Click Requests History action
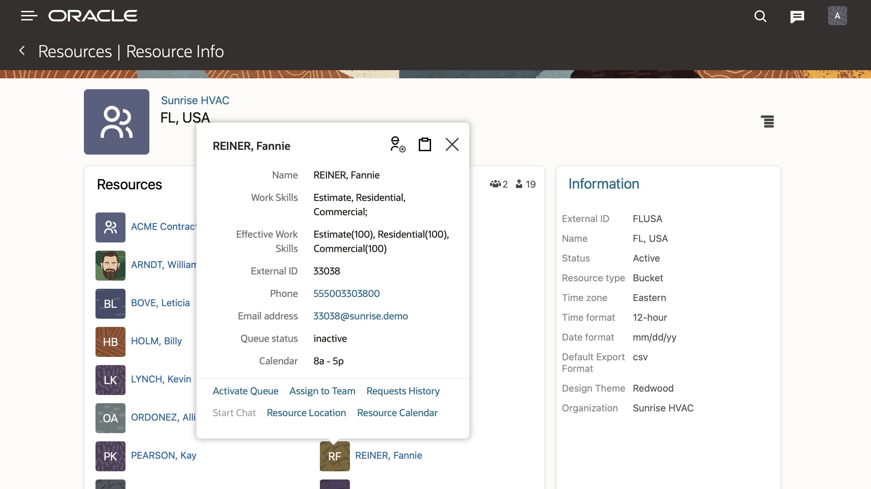 pos(403,391)
